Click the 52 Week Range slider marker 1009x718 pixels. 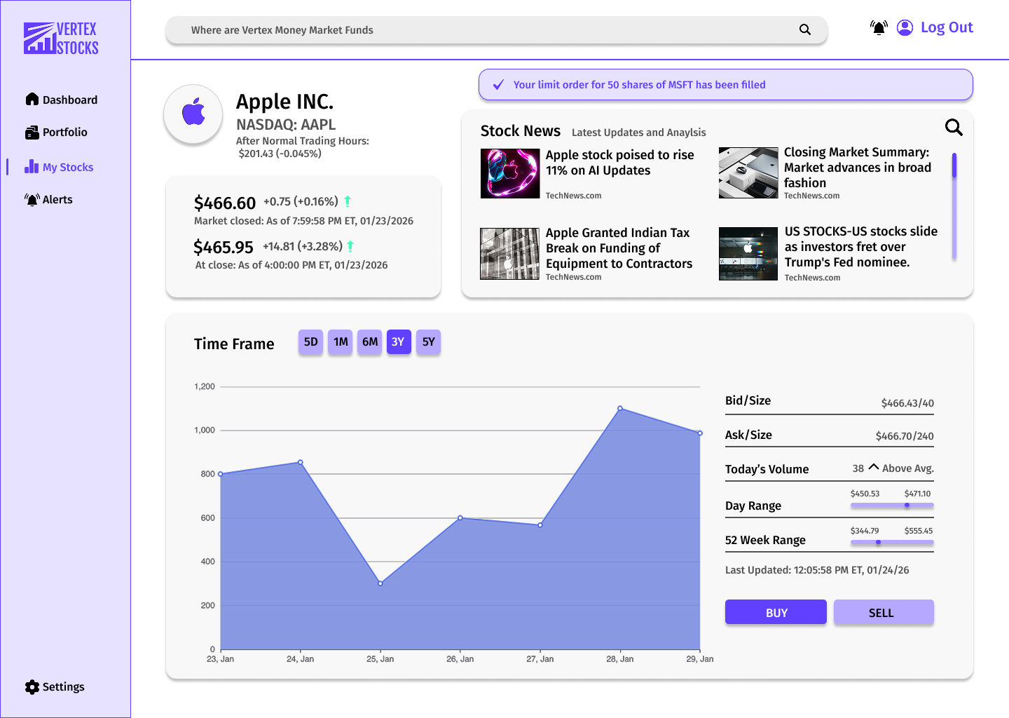click(878, 542)
